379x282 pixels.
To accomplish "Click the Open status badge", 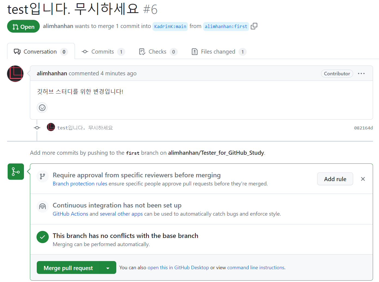I will click(23, 26).
